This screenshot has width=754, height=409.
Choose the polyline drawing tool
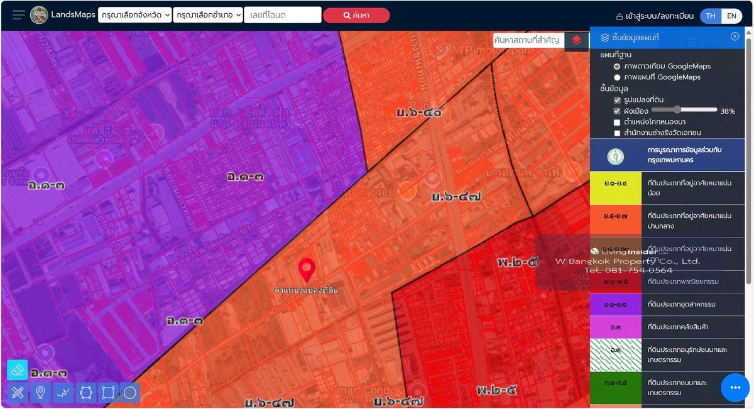63,393
